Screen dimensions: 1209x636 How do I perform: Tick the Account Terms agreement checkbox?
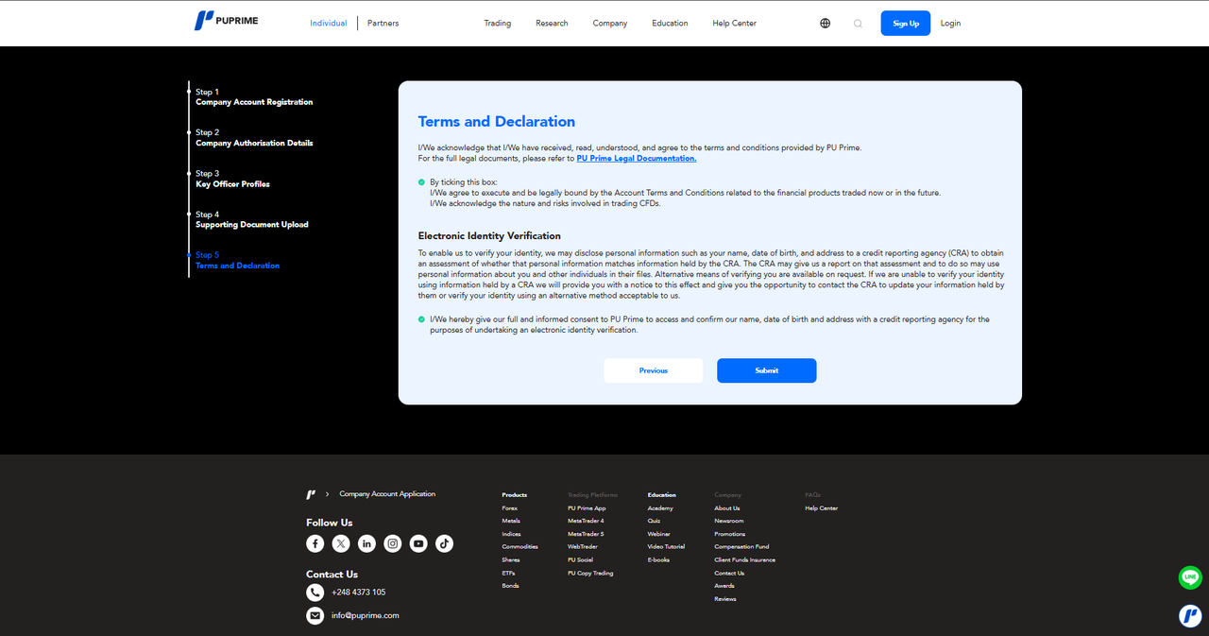tap(422, 181)
